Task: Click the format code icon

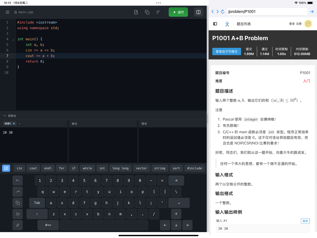Action: tap(158, 12)
